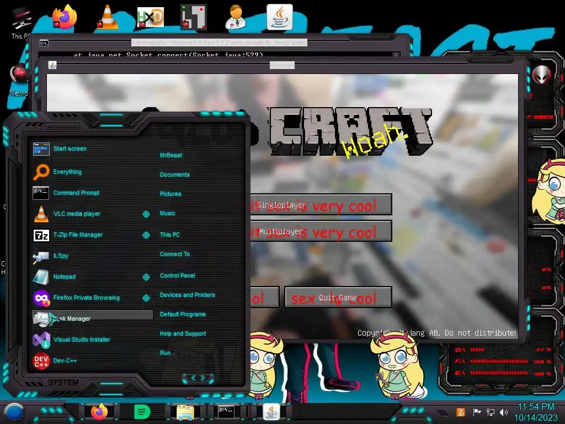Open Help and Support

(183, 334)
